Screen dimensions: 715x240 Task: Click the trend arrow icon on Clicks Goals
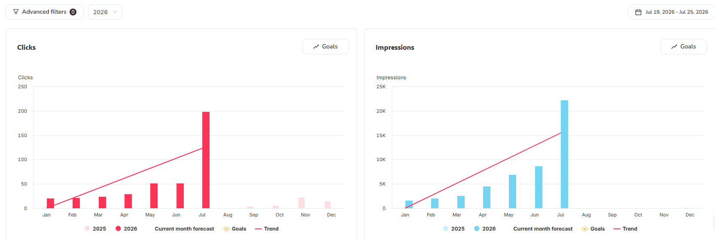[316, 47]
